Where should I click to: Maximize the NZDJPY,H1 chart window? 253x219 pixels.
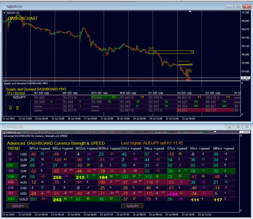(238, 6)
